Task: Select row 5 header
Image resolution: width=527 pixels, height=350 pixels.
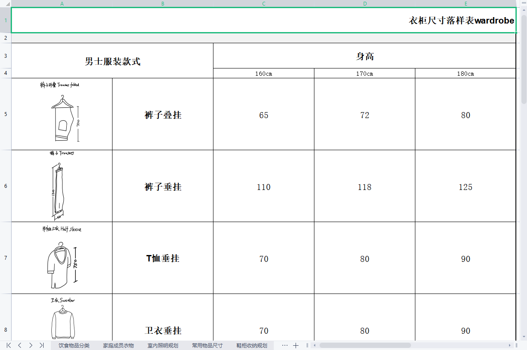Action: click(x=6, y=114)
